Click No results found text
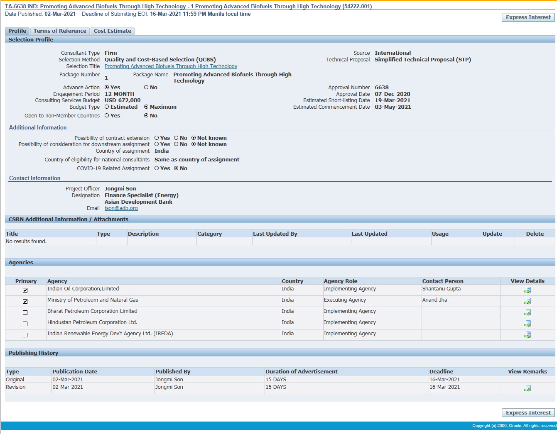Image resolution: width=557 pixels, height=434 pixels. pos(26,241)
